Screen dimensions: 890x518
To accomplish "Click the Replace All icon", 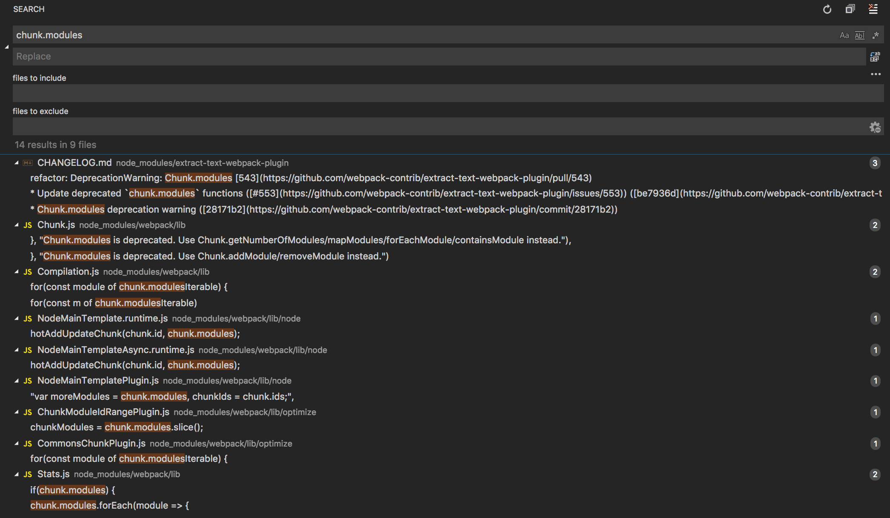I will (875, 57).
